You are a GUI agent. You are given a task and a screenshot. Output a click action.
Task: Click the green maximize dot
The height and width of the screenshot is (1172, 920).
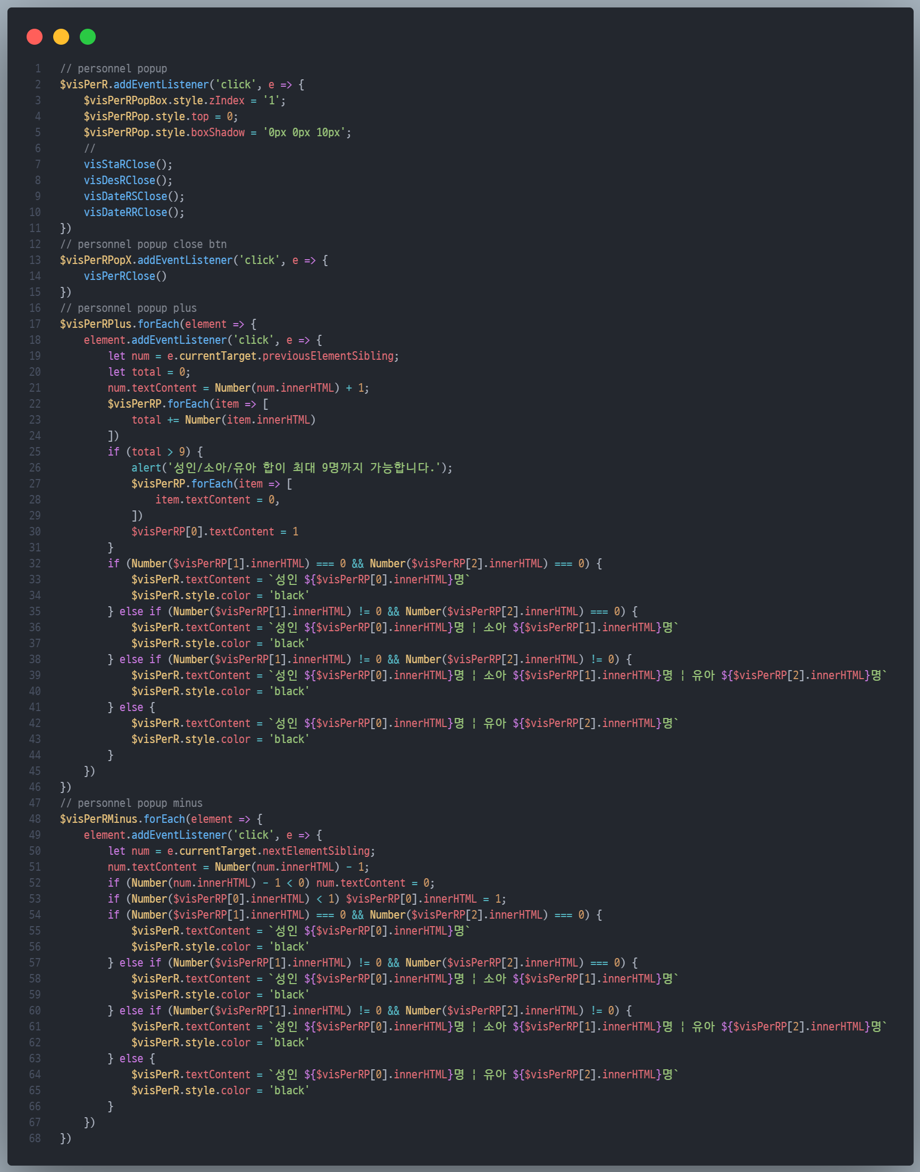point(88,37)
